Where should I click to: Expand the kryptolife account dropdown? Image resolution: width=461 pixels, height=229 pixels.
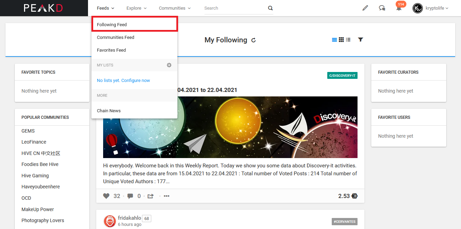point(437,8)
